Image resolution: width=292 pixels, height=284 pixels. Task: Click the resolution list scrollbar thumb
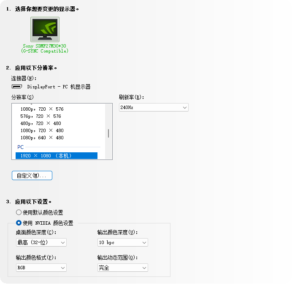tap(108, 133)
